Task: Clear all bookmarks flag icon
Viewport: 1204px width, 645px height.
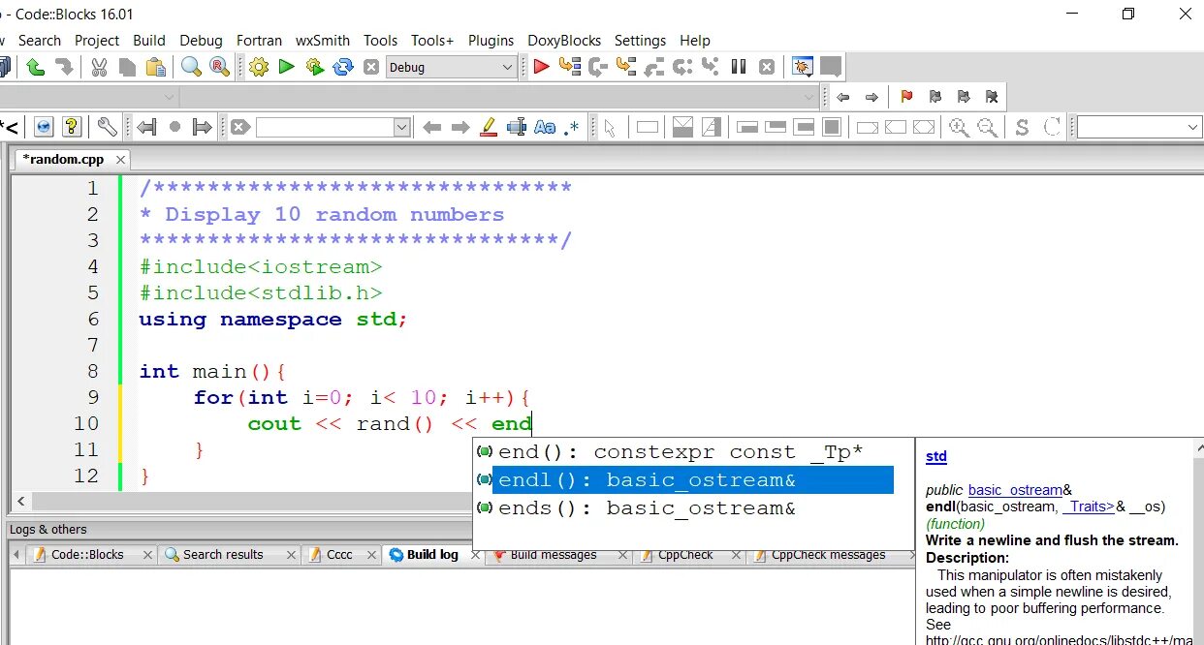Action: (x=992, y=97)
